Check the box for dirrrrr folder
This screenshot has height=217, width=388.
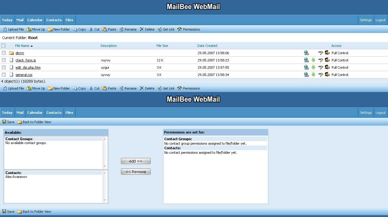pyautogui.click(x=4, y=53)
